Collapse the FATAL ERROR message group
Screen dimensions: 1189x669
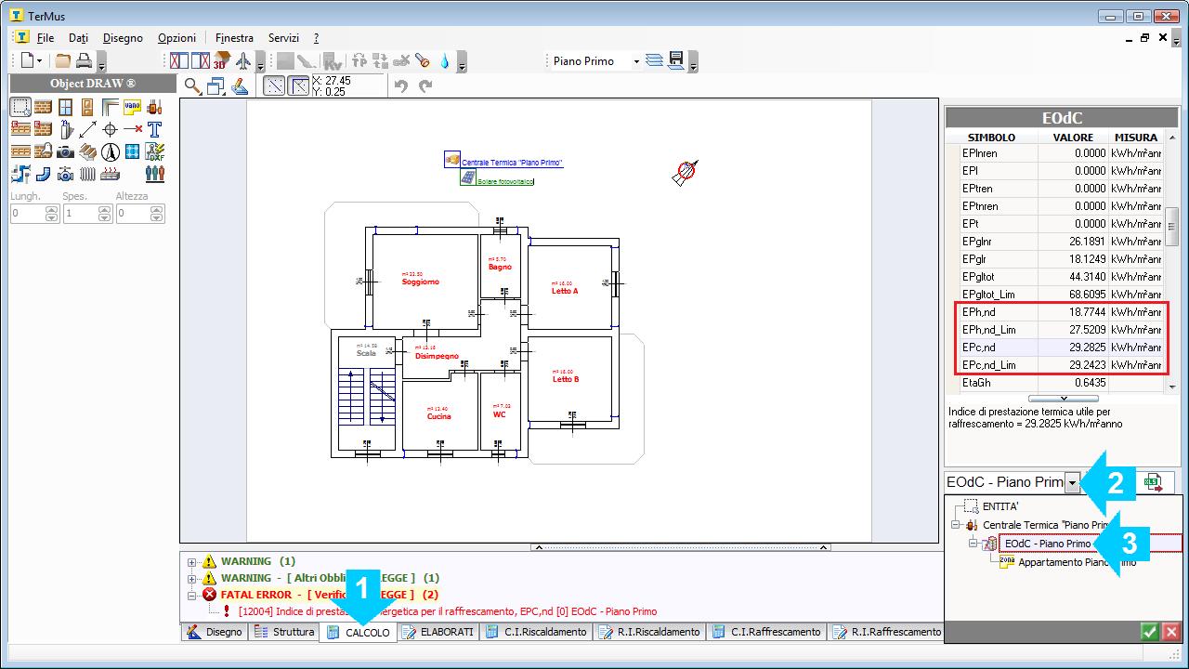coord(192,595)
